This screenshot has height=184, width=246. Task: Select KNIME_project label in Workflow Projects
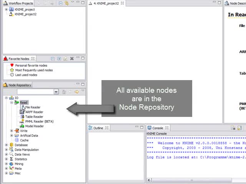pyautogui.click(x=25, y=9)
